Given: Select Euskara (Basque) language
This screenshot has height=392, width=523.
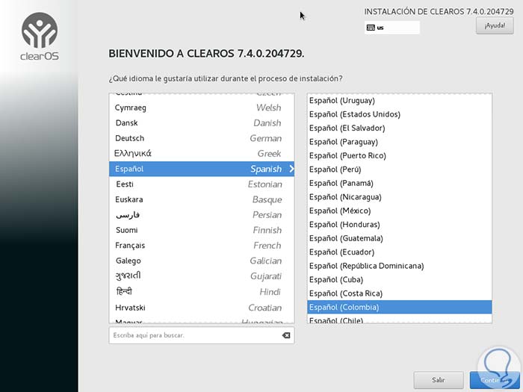Looking at the screenshot, I should point(202,199).
